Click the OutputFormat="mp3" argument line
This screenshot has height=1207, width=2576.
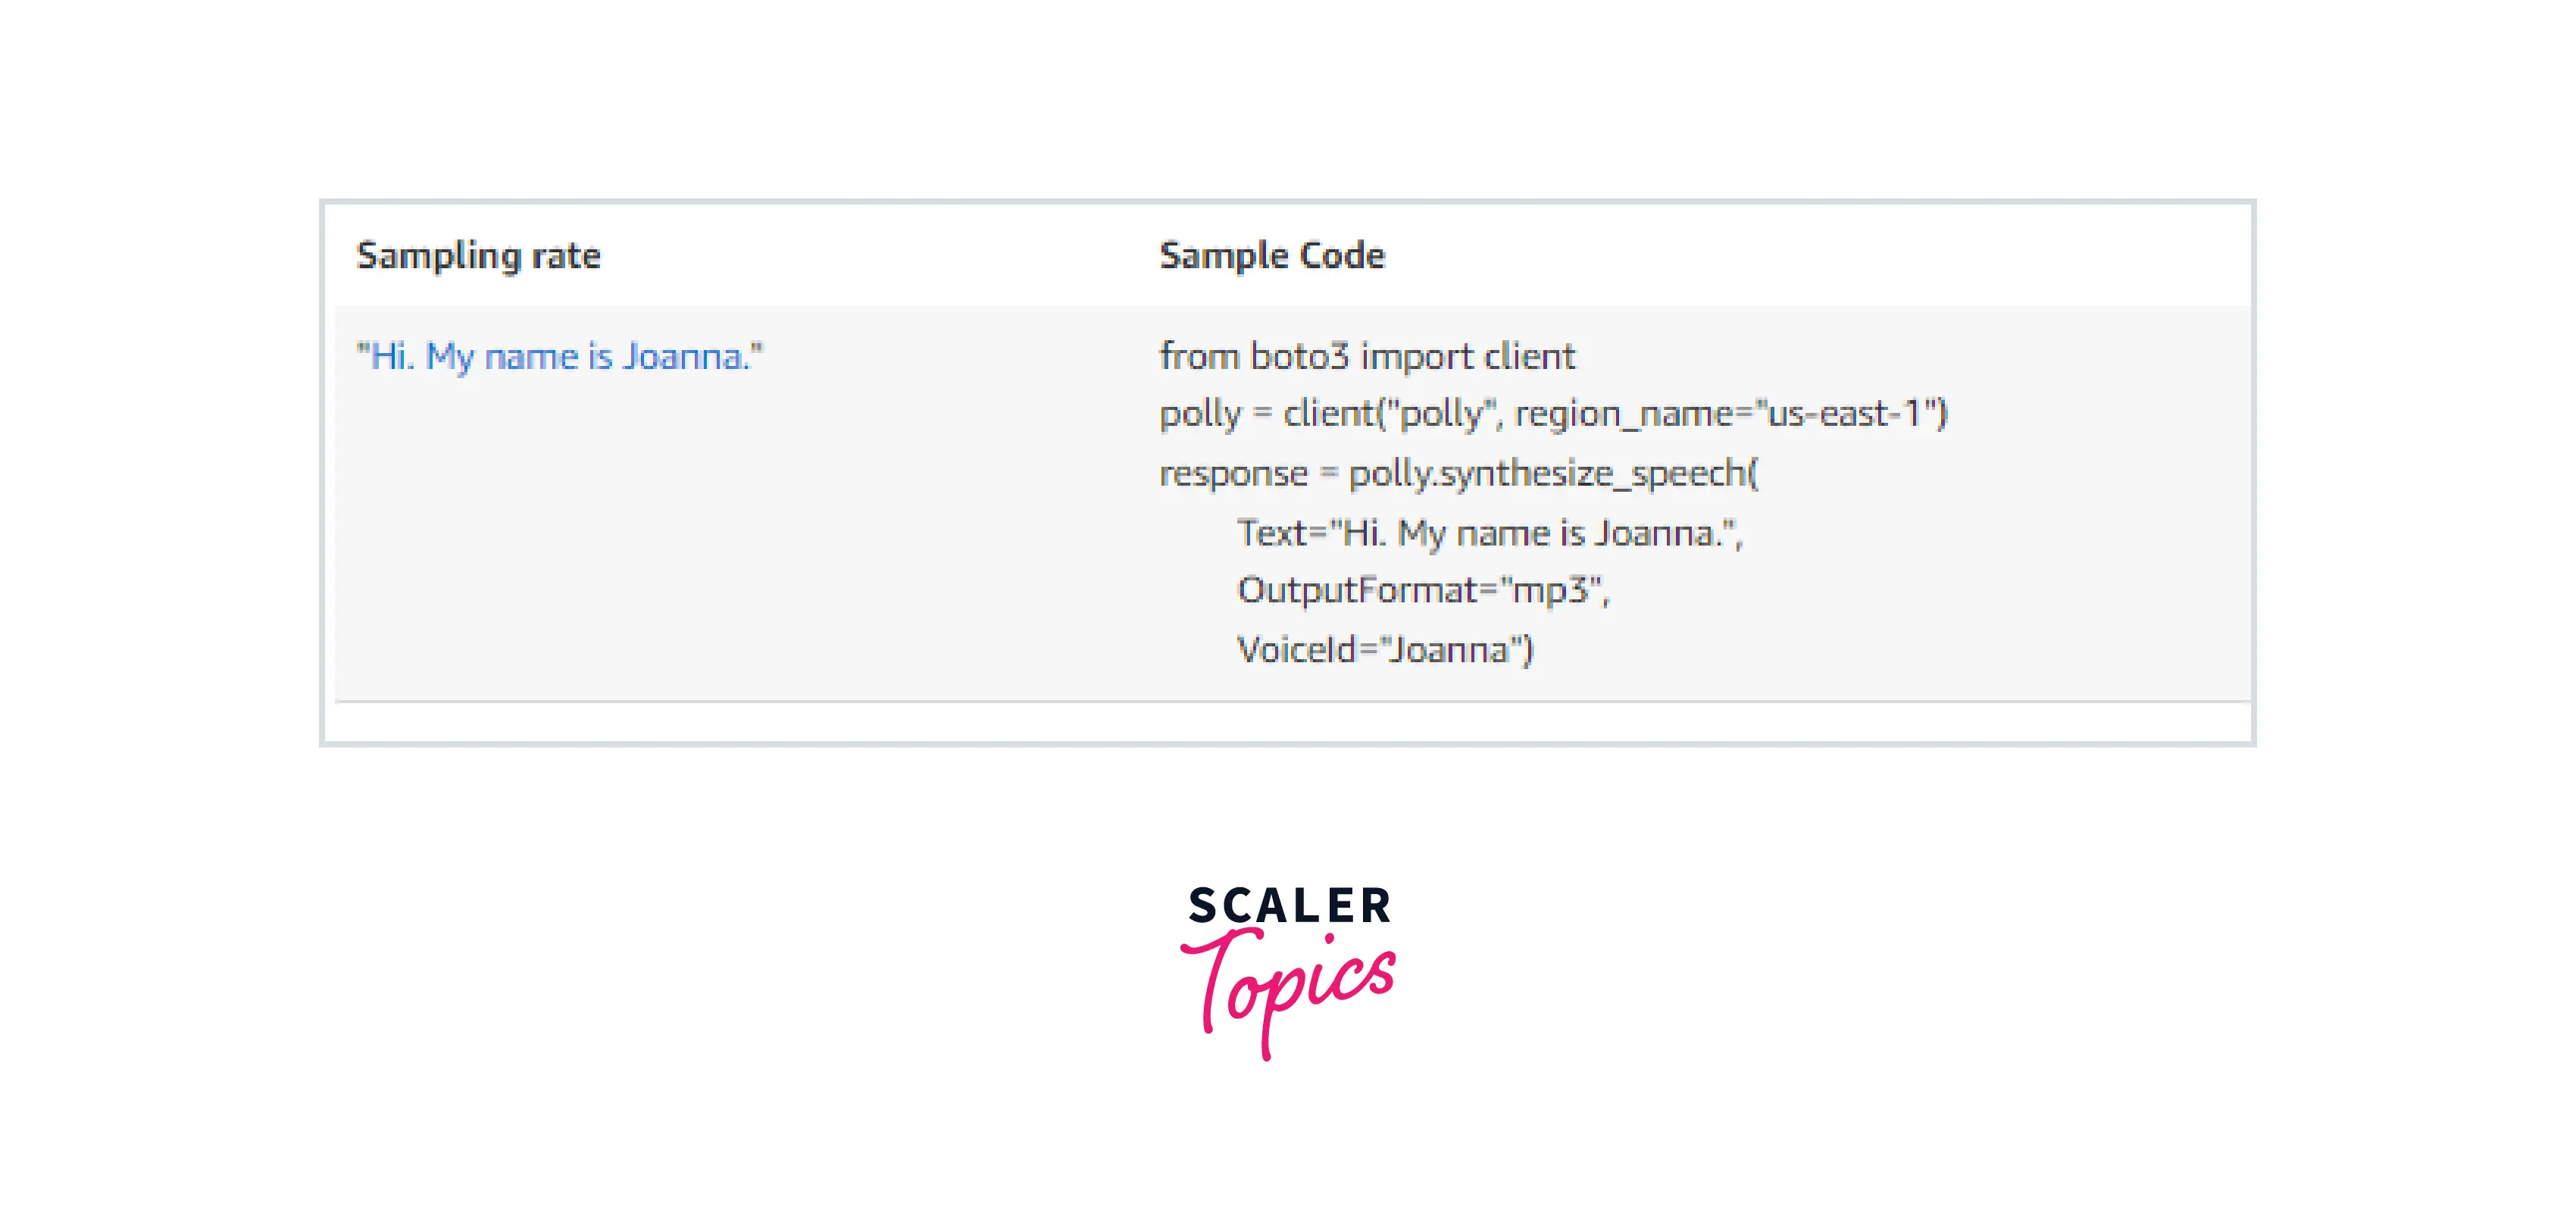pyautogui.click(x=1422, y=590)
